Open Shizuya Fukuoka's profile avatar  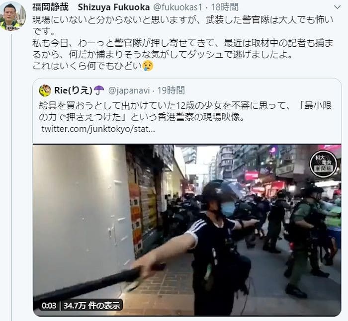click(13, 16)
